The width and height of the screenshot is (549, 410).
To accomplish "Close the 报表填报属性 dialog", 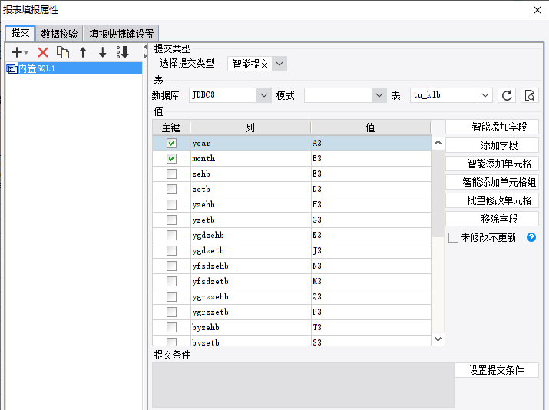I will tap(537, 10).
